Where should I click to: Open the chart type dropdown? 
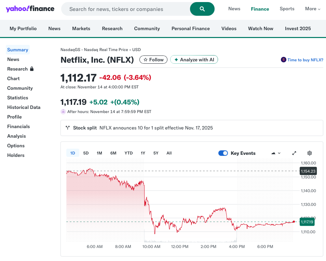pos(276,153)
